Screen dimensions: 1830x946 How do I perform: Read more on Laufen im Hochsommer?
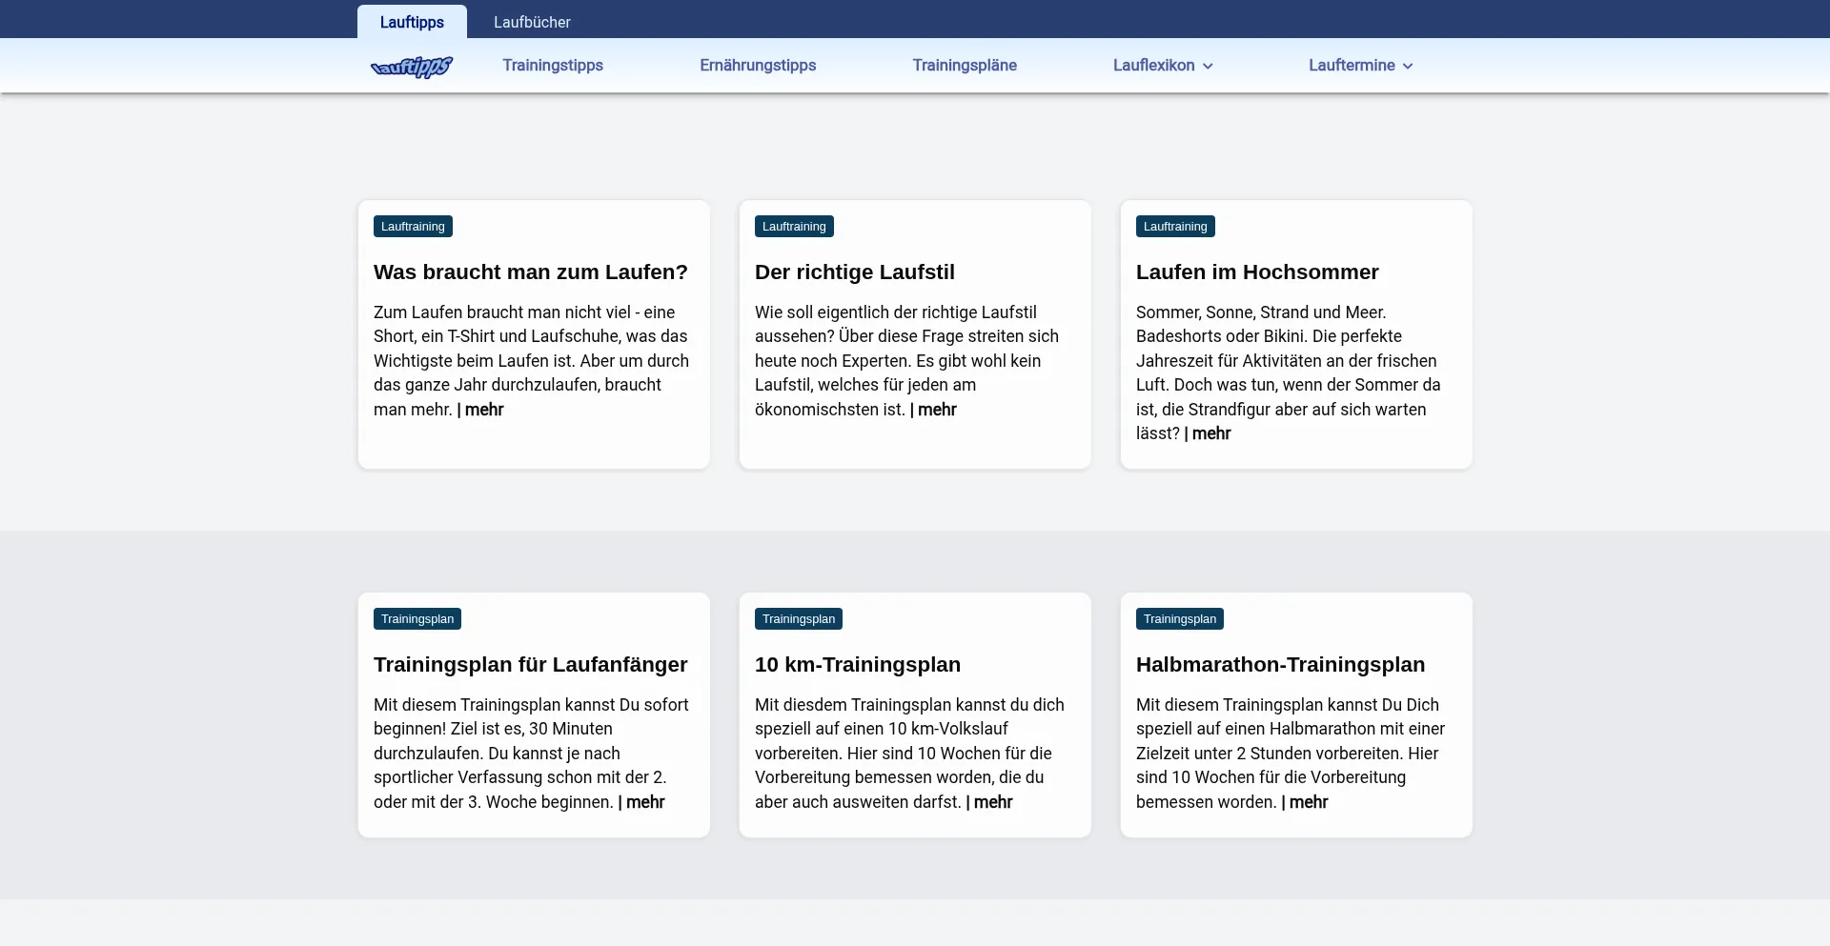[x=1210, y=433]
